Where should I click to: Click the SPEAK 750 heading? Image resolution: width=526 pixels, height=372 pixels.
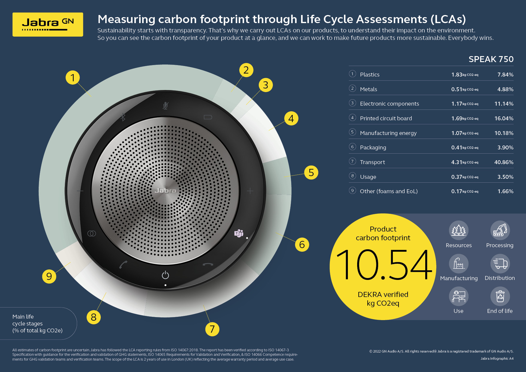coord(491,59)
